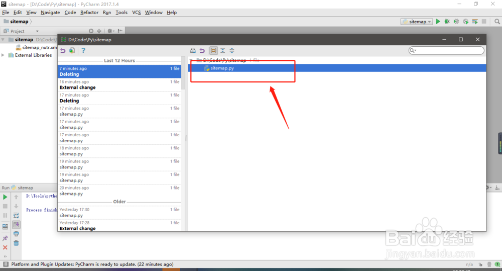
Task: Click Run with Coverage icon in main toolbar
Action: click(x=456, y=22)
